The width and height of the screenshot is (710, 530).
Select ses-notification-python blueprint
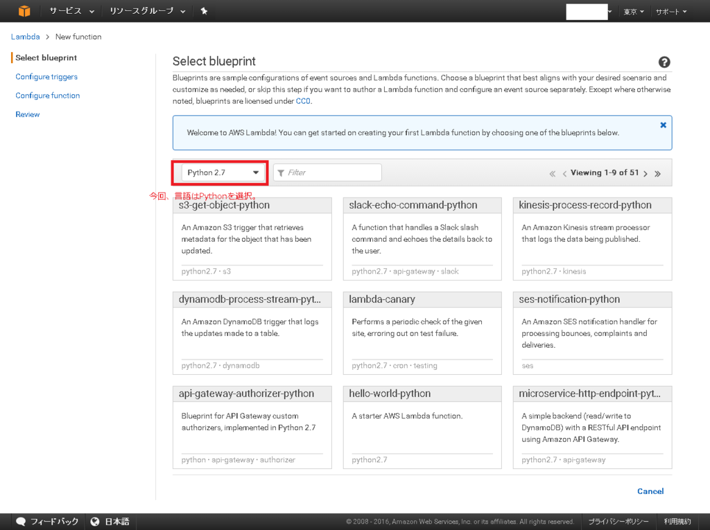point(592,333)
